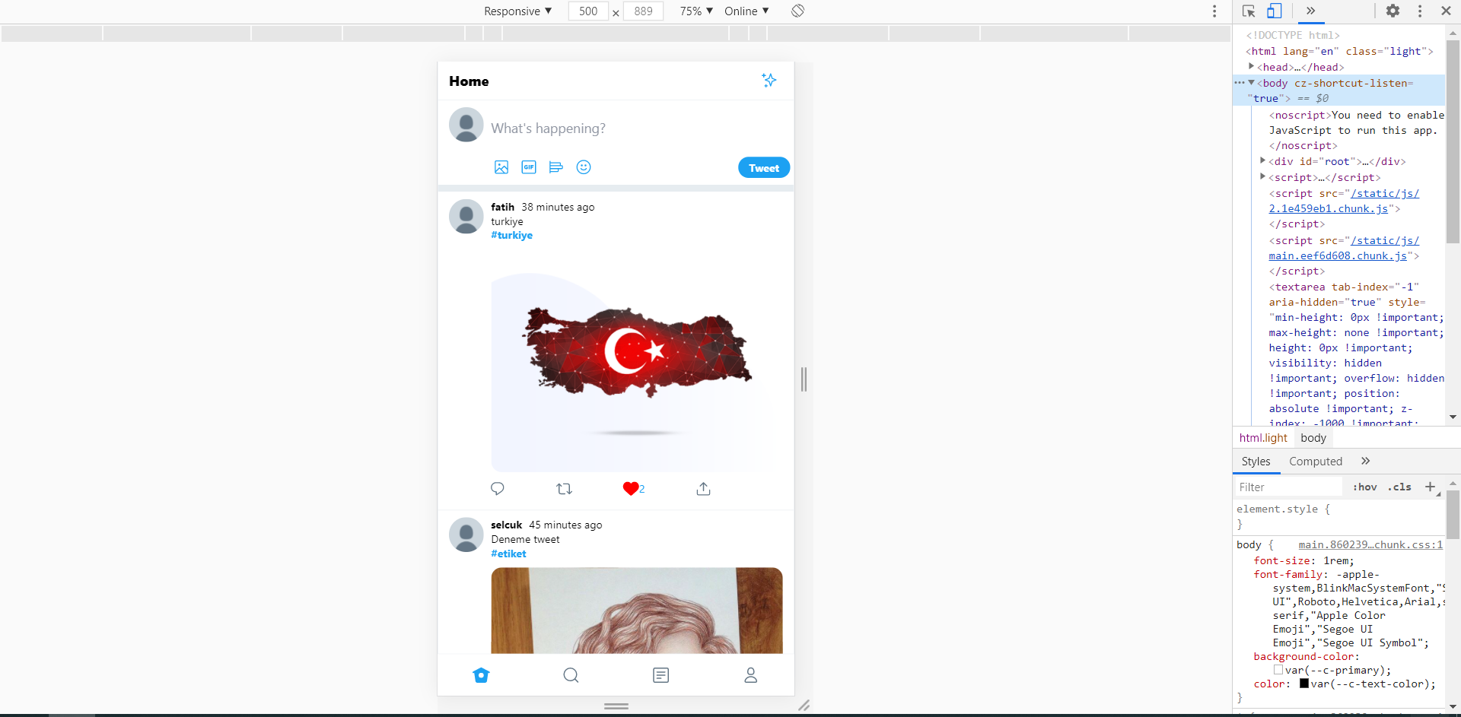Click the element.style rule
The image size is (1461, 717).
click(1283, 509)
